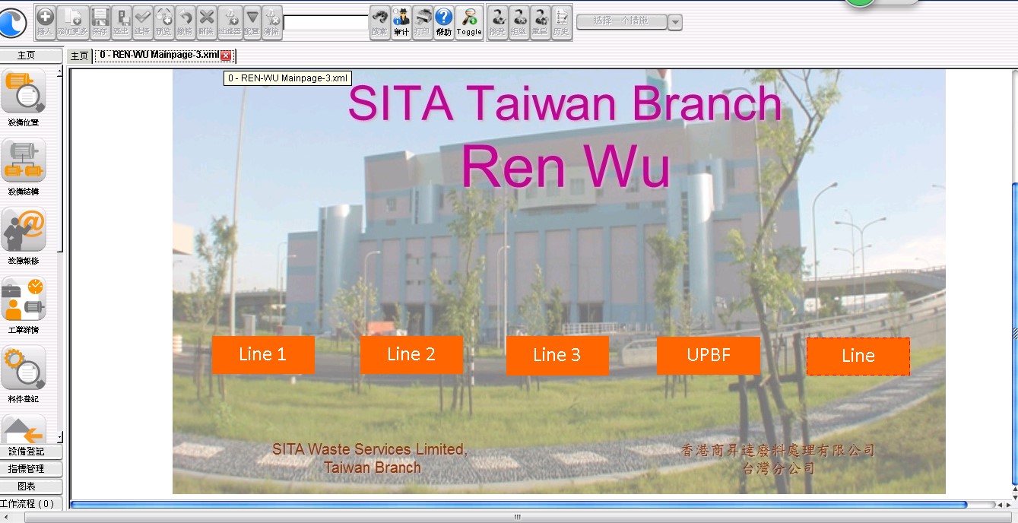1018x523 pixels.
Task: Switch to the 主页 document tab
Action: (79, 56)
